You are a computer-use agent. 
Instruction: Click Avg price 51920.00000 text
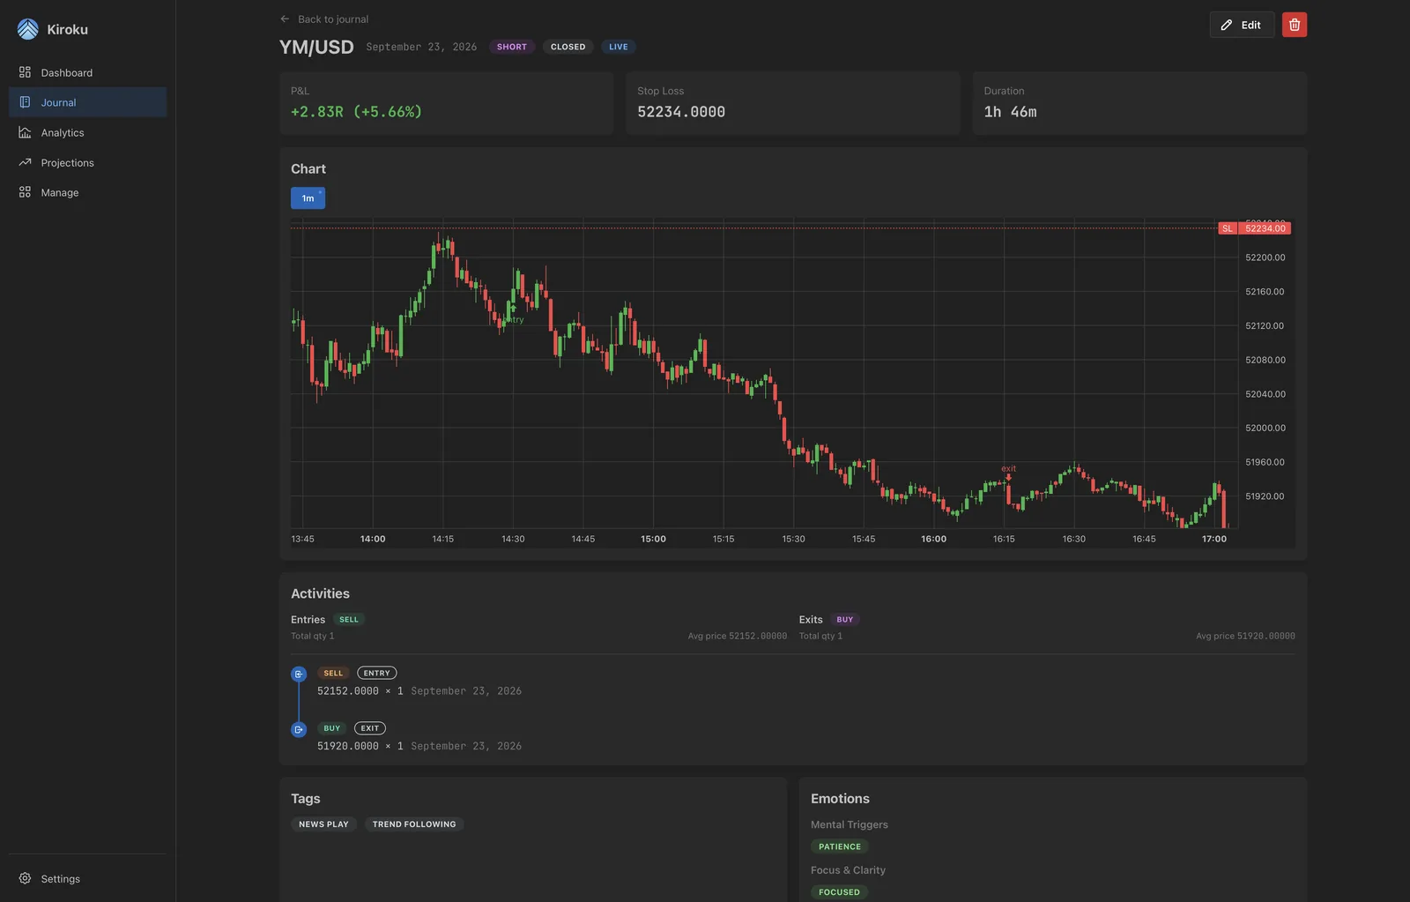point(1245,636)
